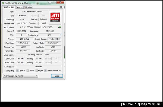Click the Name field AMD Radeon HD 7560D
163x107 pixels.
pyautogui.click(x=32, y=12)
